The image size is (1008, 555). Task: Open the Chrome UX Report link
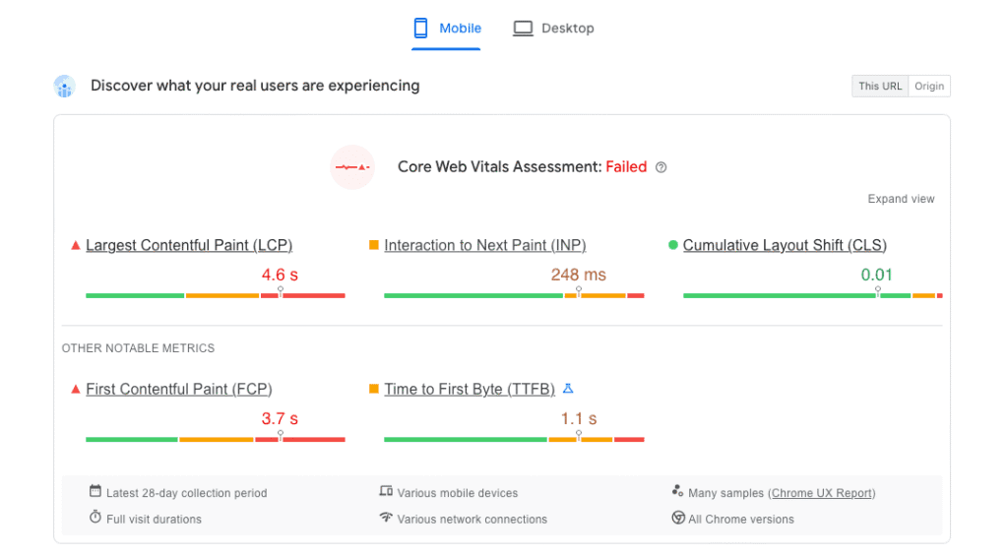click(823, 493)
